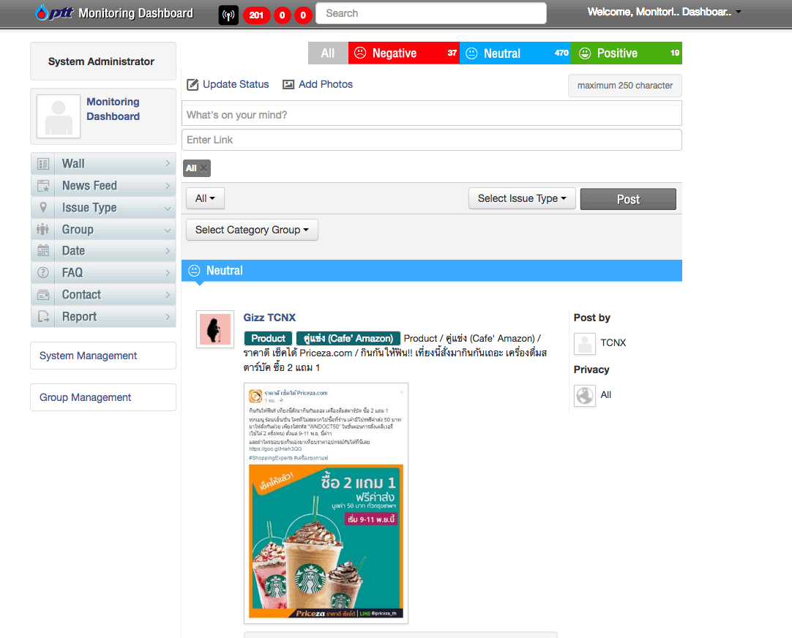Screen dimensions: 792x638
Task: Open the Welcome user account dropdown
Action: point(664,12)
